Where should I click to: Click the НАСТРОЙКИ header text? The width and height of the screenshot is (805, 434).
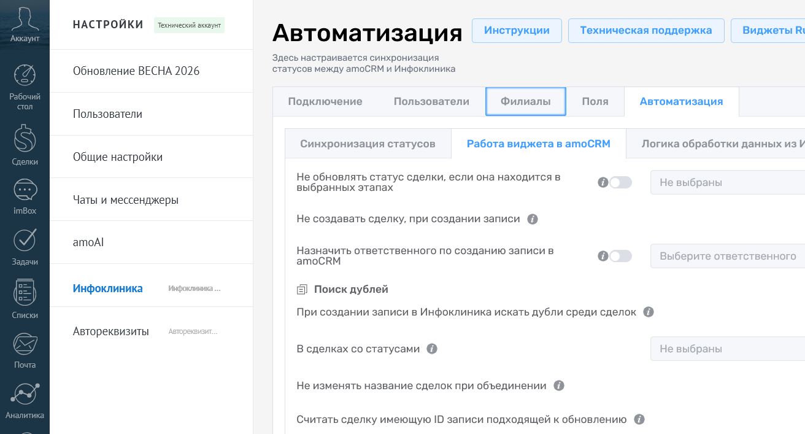tap(108, 25)
